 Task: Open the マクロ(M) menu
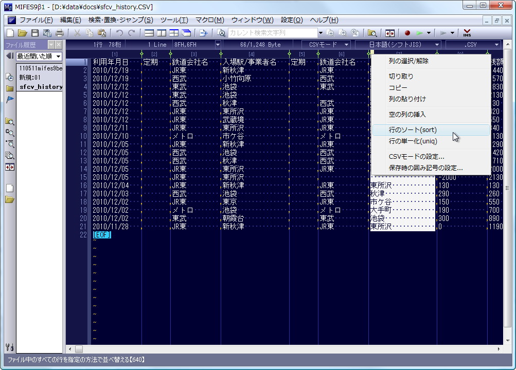209,20
